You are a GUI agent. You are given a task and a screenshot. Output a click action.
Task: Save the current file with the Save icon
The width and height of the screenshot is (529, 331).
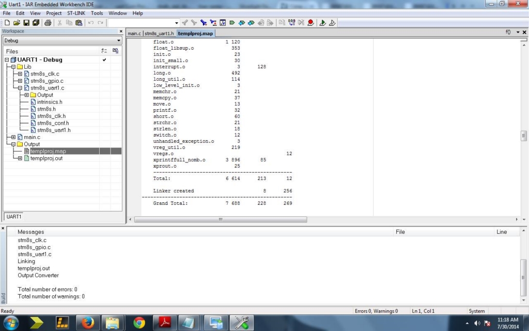(26, 23)
